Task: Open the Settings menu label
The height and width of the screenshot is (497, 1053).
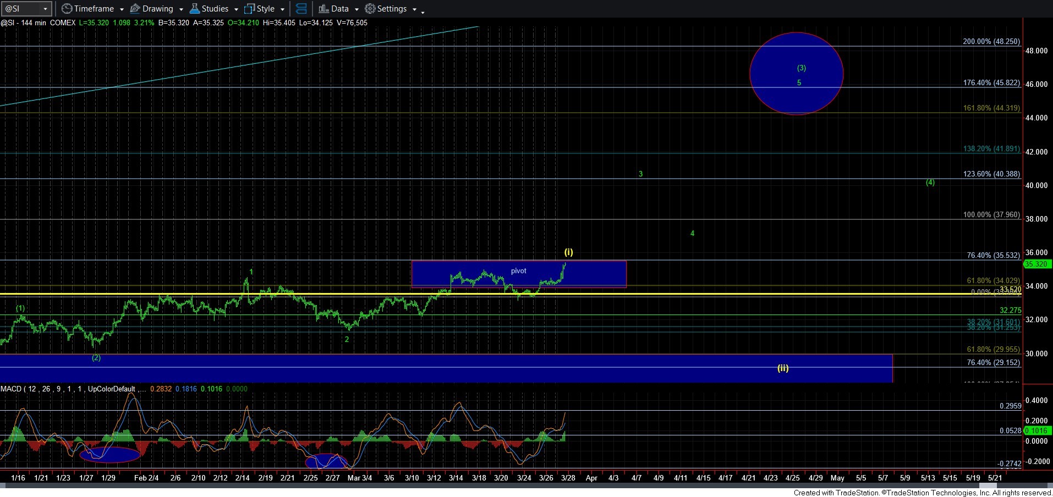Action: pos(392,9)
